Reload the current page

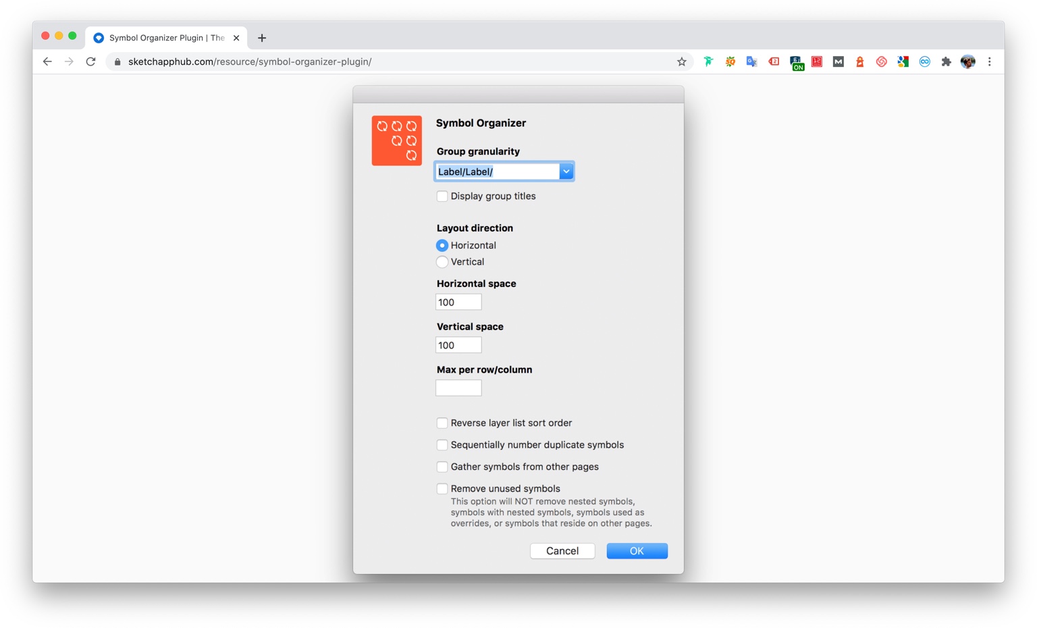[90, 61]
